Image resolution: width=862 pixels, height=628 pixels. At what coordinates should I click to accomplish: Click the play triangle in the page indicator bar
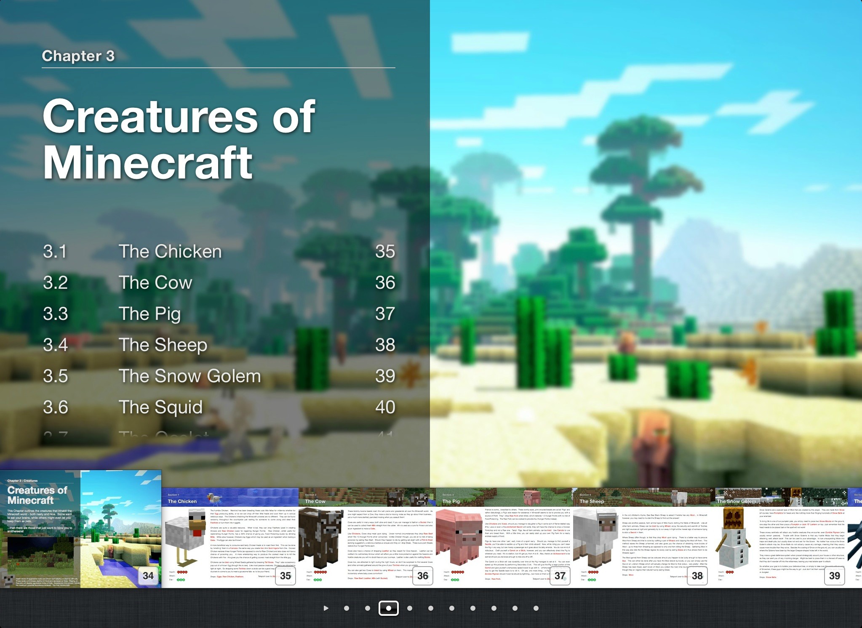click(x=326, y=608)
